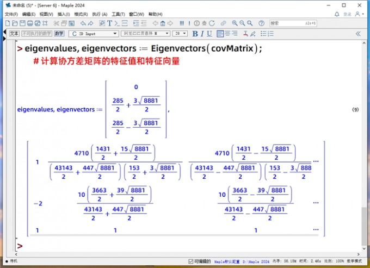The image size is (370, 268).
Task: Open a file with the folder icon
Action: [15, 23]
